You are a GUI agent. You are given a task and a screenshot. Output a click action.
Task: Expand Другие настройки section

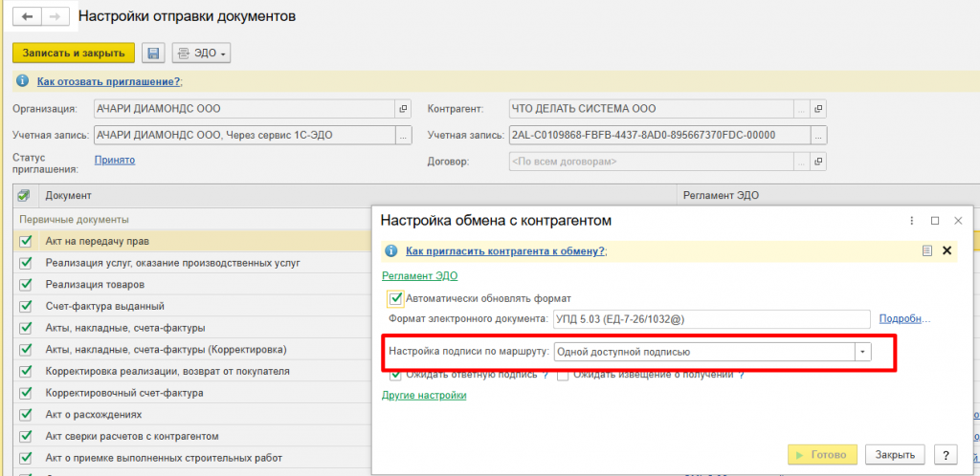[x=424, y=396]
